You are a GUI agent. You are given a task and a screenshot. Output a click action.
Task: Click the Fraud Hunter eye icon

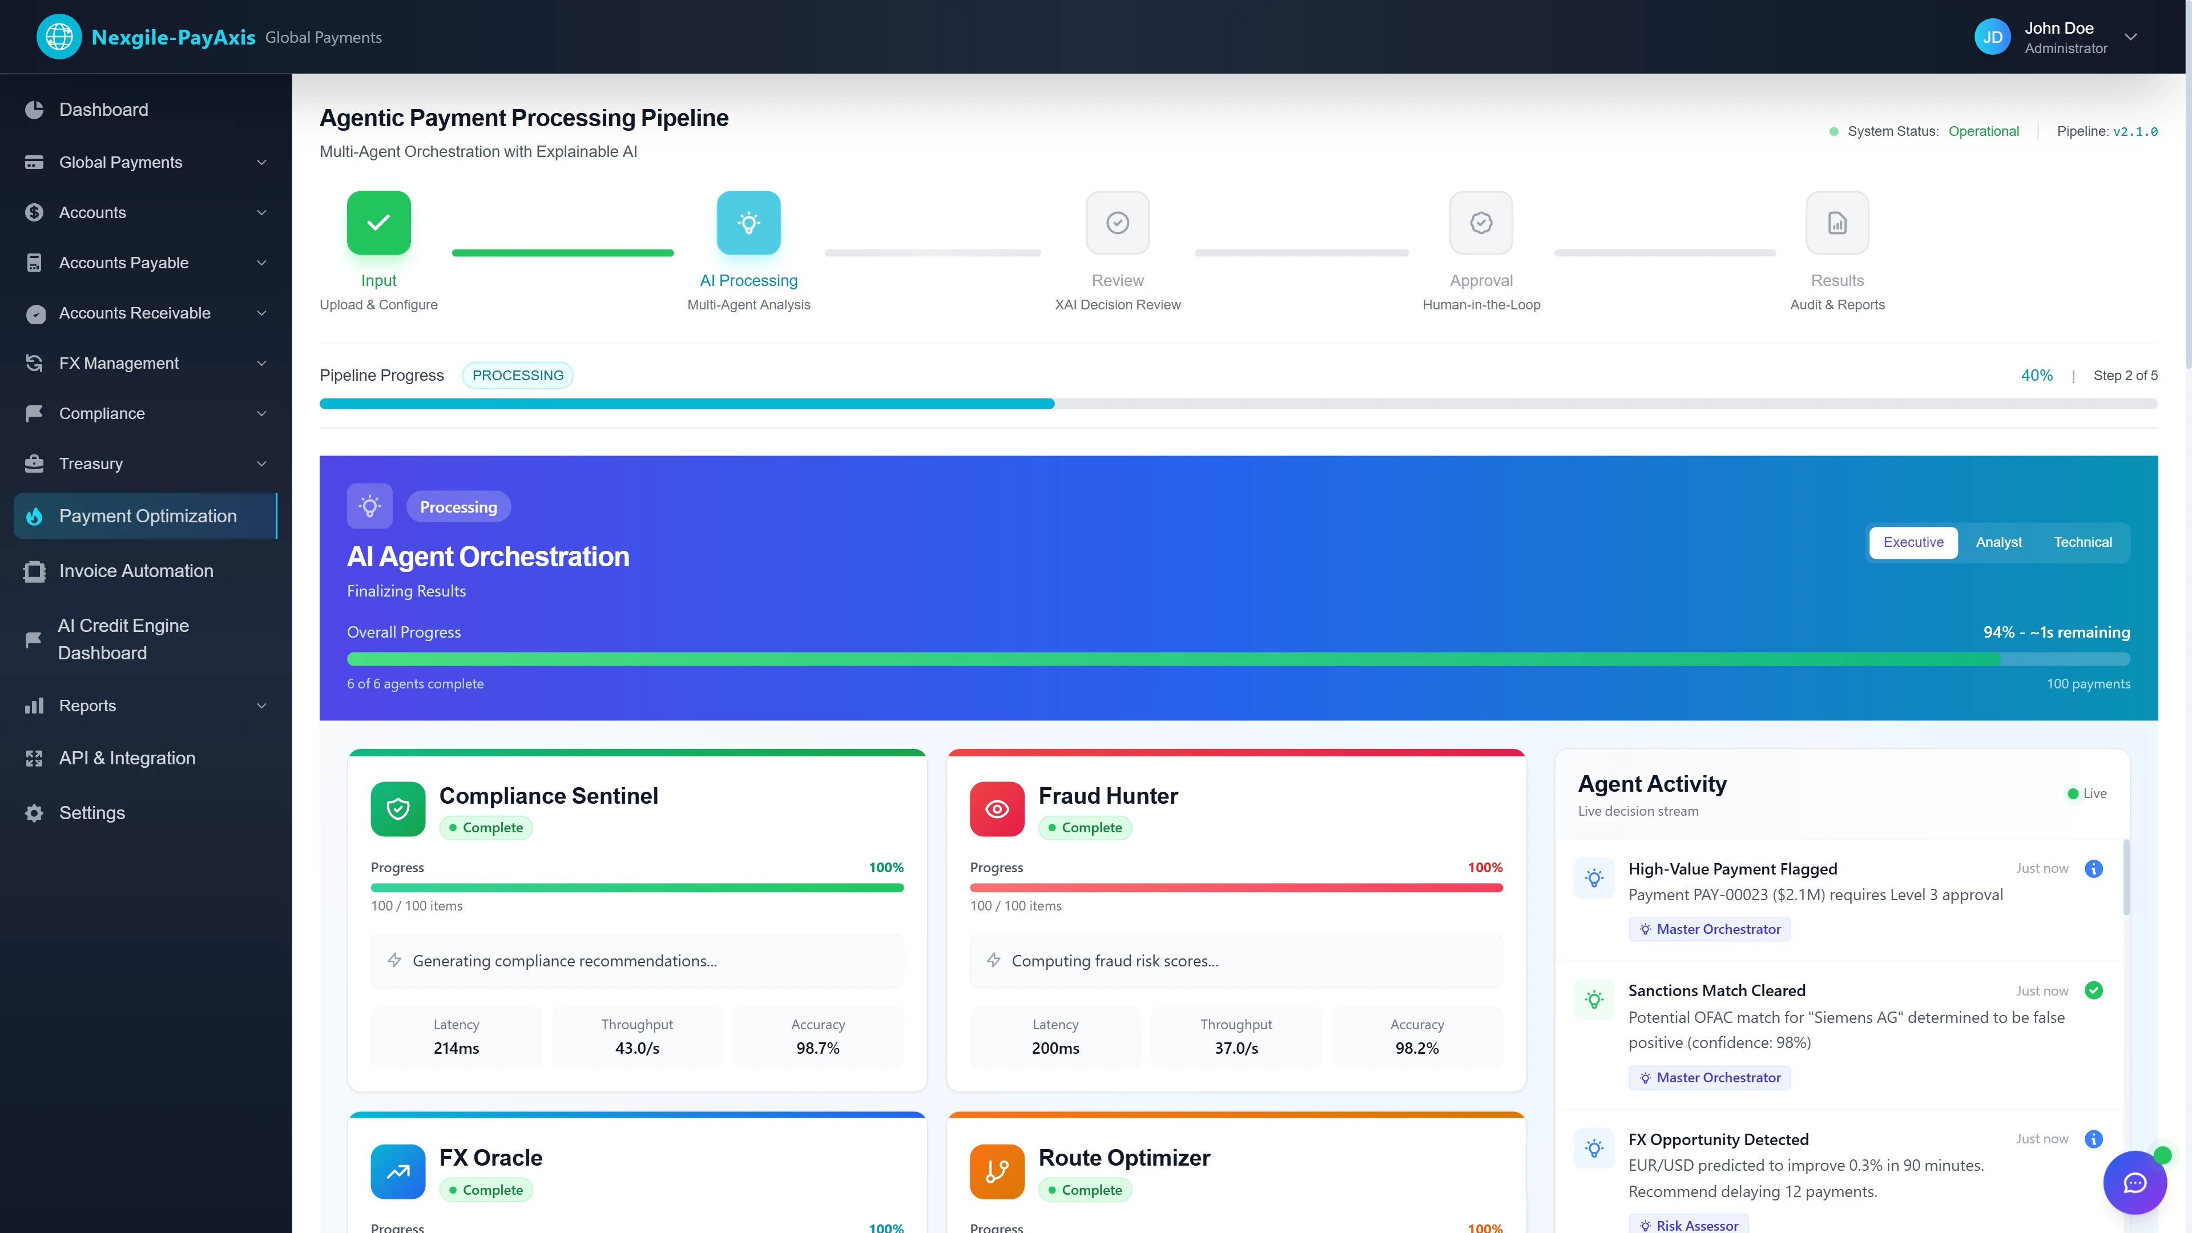(x=997, y=808)
